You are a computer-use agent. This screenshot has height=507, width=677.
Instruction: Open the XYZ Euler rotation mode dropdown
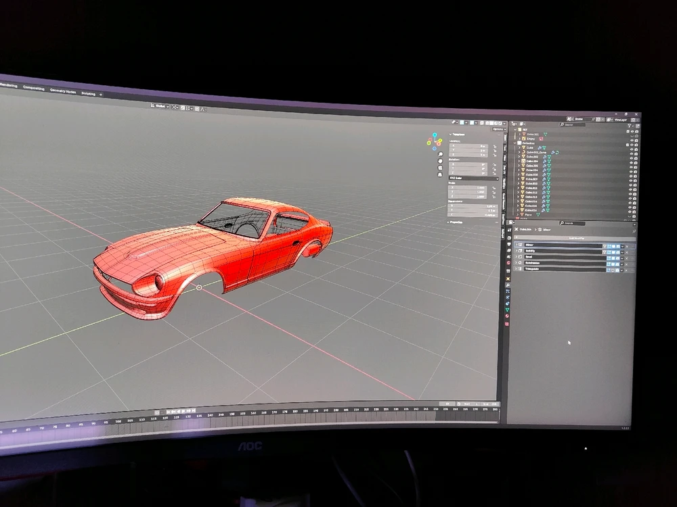pos(468,178)
